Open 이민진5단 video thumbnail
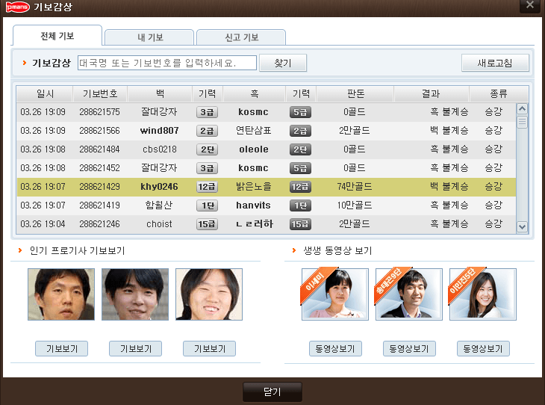Image resolution: width=545 pixels, height=405 pixels. click(x=483, y=294)
